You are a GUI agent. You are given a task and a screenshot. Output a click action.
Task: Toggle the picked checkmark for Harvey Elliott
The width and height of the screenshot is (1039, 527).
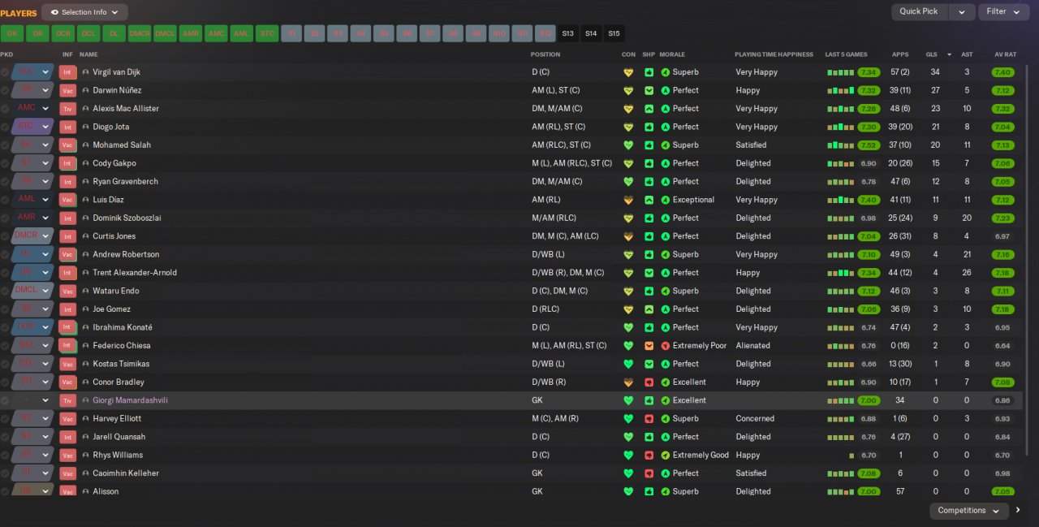(5, 419)
